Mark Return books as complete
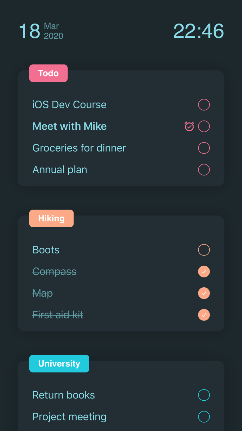 204,395
